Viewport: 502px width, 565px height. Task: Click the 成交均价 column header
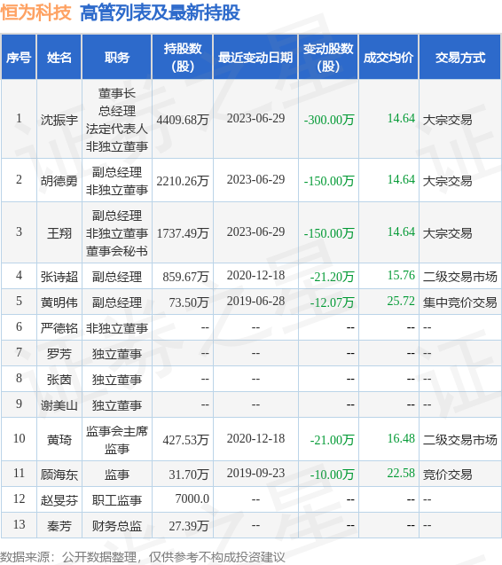[388, 58]
